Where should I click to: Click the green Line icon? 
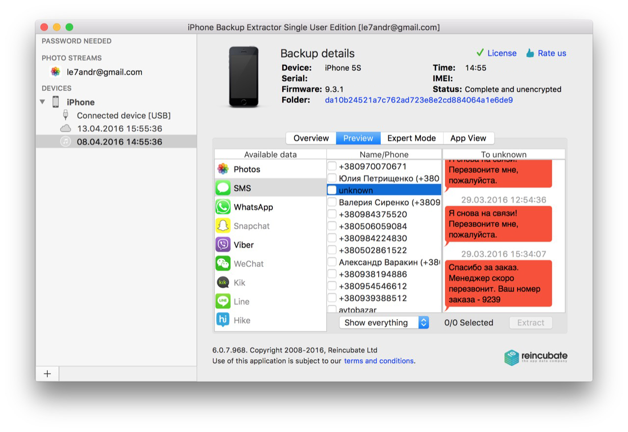pyautogui.click(x=223, y=301)
